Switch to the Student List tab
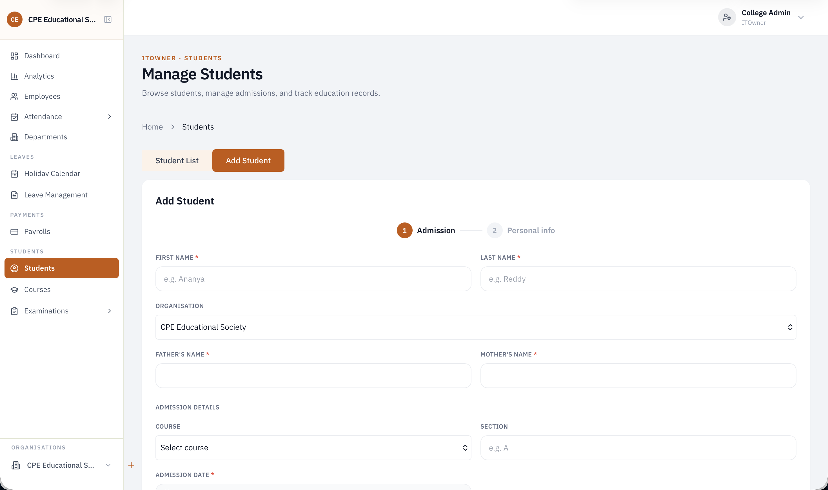Screen dimensions: 828x490 [x=177, y=161]
